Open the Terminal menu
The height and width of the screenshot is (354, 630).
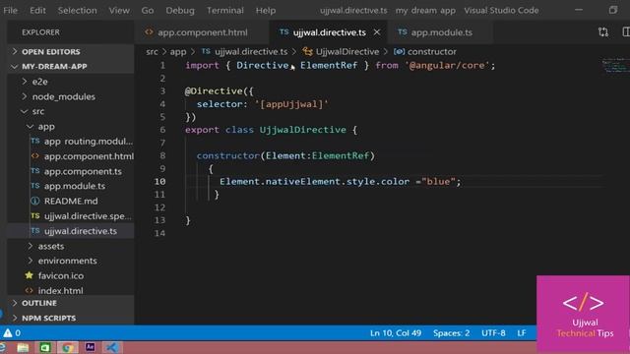pyautogui.click(x=225, y=11)
